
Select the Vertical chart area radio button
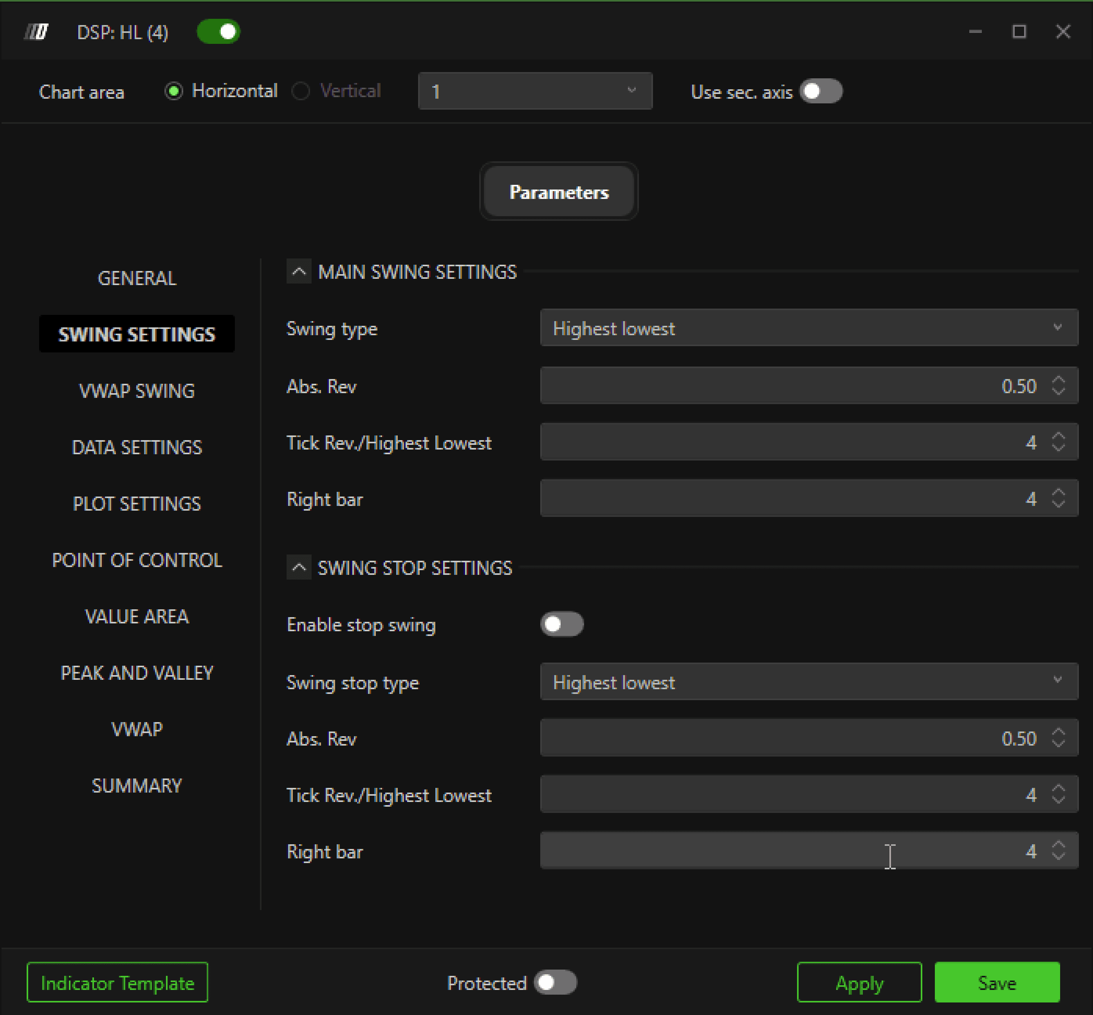point(301,91)
